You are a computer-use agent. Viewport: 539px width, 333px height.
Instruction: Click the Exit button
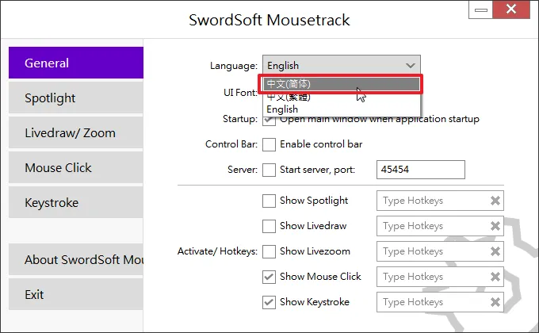pyautogui.click(x=76, y=295)
